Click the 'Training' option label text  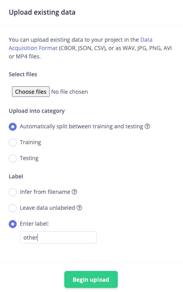pos(30,142)
